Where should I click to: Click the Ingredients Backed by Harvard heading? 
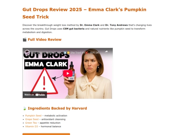pos(57,108)
